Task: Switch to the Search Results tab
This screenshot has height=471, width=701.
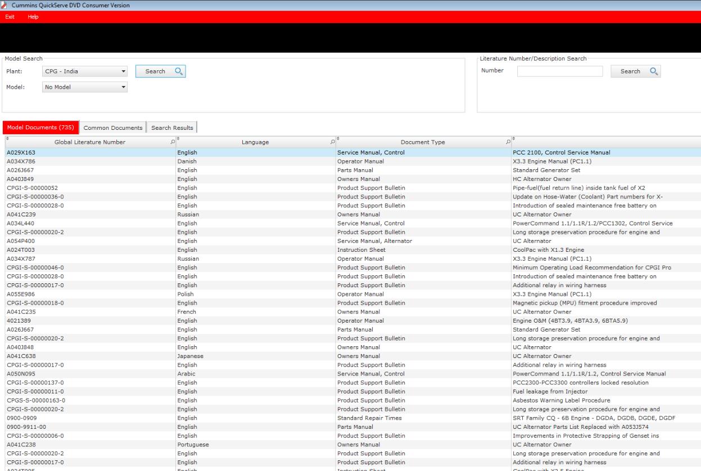Action: click(172, 128)
